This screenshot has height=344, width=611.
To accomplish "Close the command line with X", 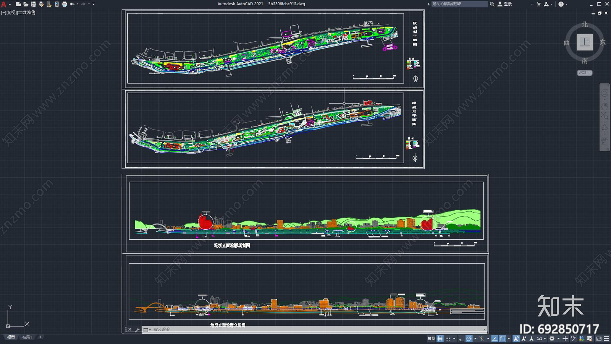I will coord(130,329).
